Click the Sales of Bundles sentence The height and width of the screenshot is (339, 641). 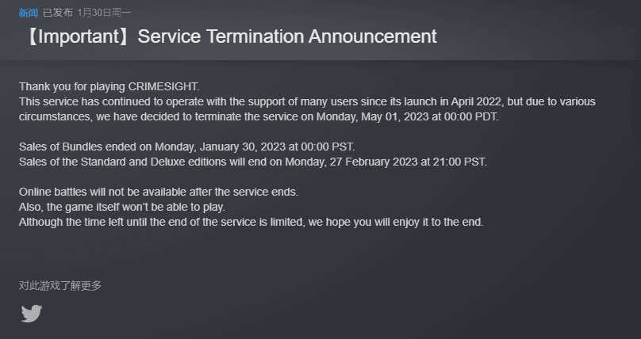tap(186, 147)
